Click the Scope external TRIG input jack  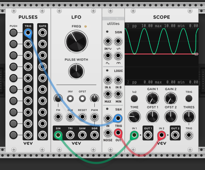[189, 135]
